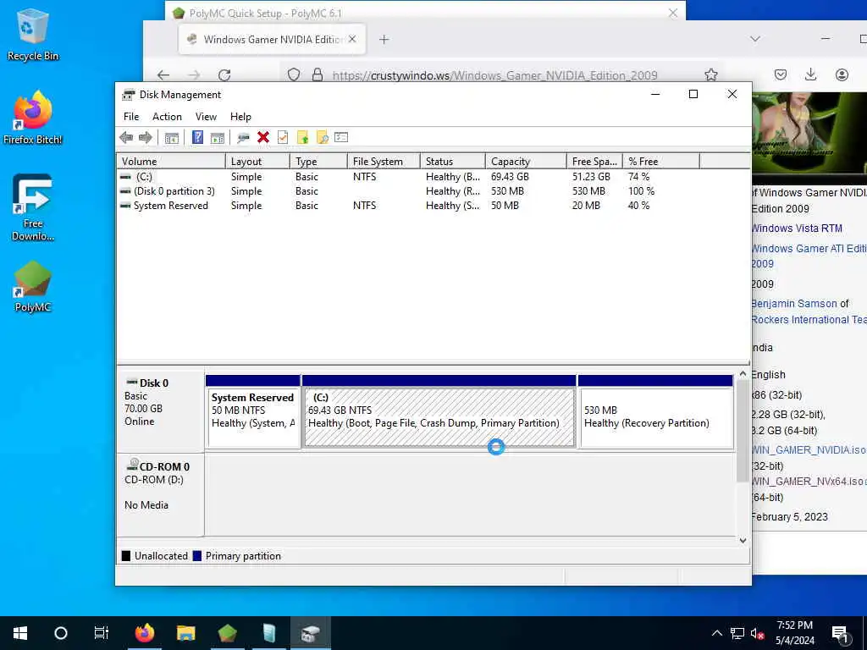867x650 pixels.
Task: Click the connect/rescan disk toolbar icon
Action: pos(243,138)
